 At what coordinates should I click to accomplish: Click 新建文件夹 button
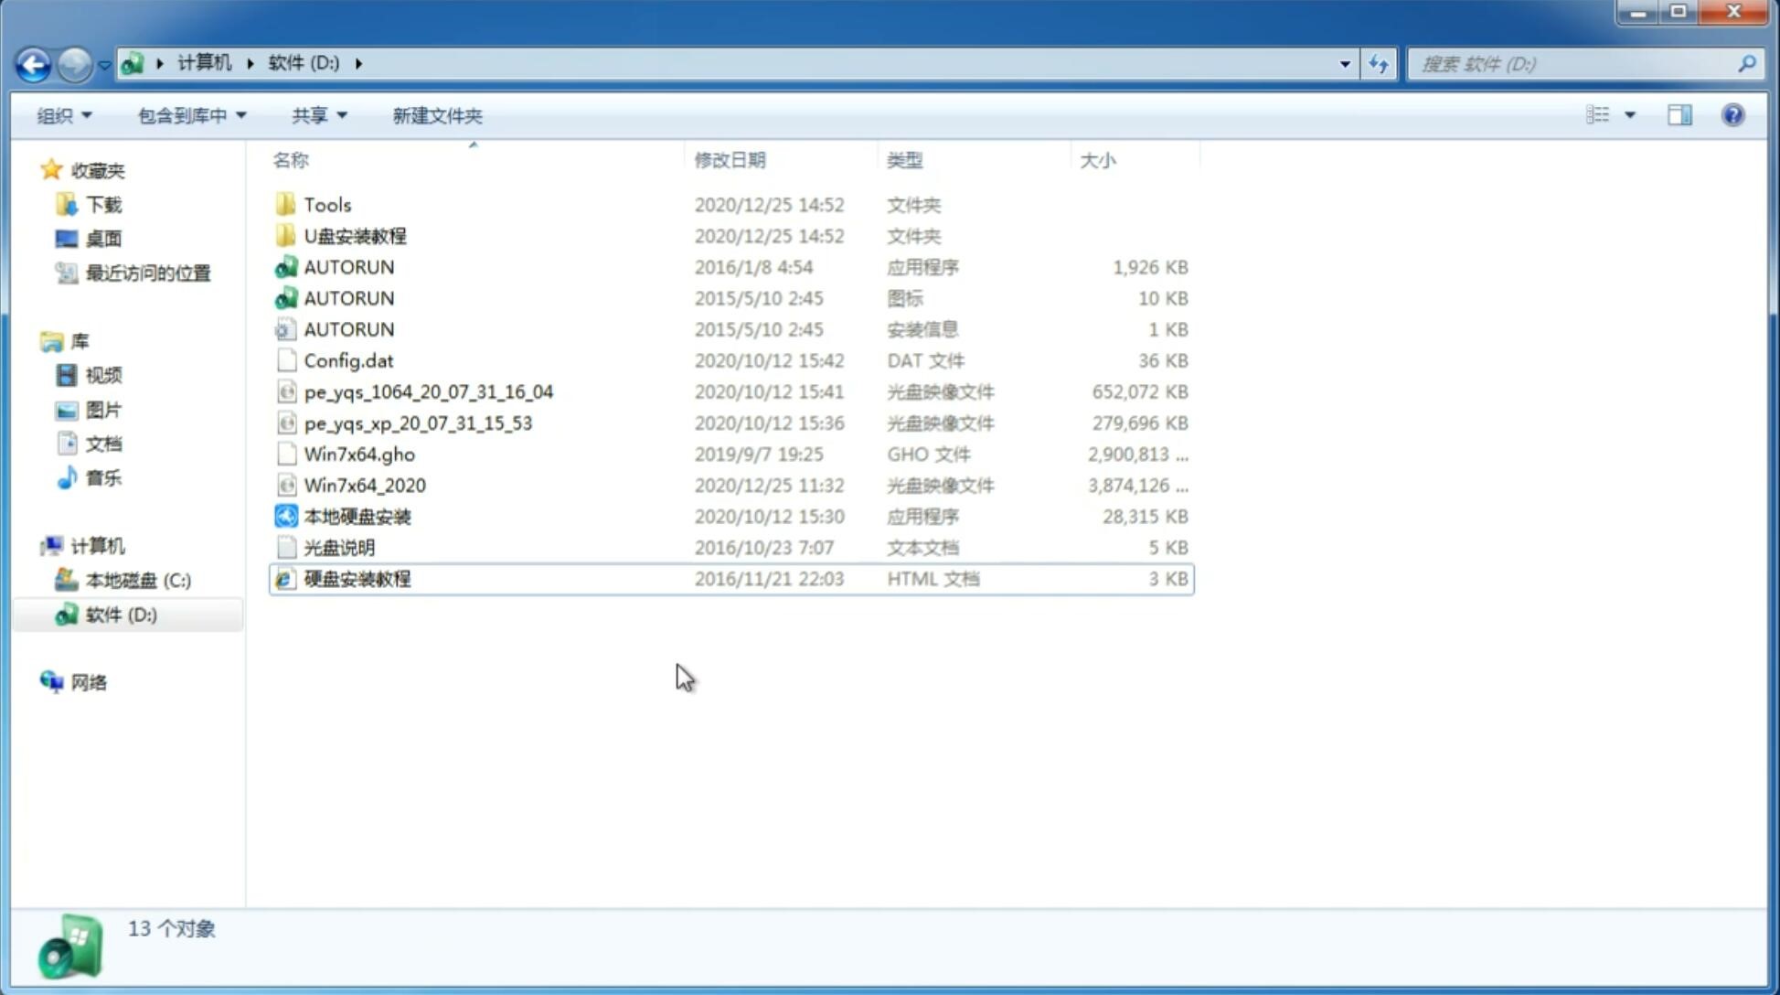pos(436,115)
